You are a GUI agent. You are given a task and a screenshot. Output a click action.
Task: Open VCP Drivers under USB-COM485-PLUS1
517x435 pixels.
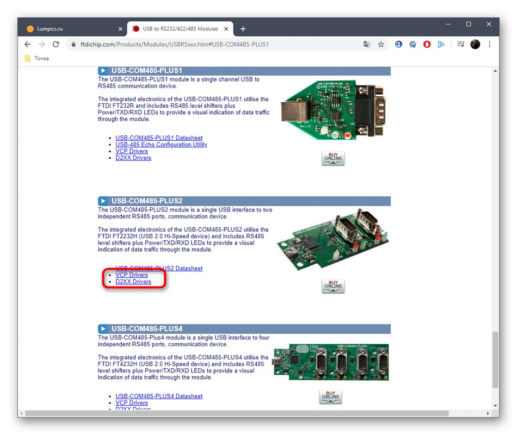coord(132,151)
